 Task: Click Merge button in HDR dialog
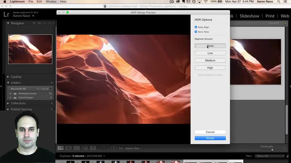210,138
